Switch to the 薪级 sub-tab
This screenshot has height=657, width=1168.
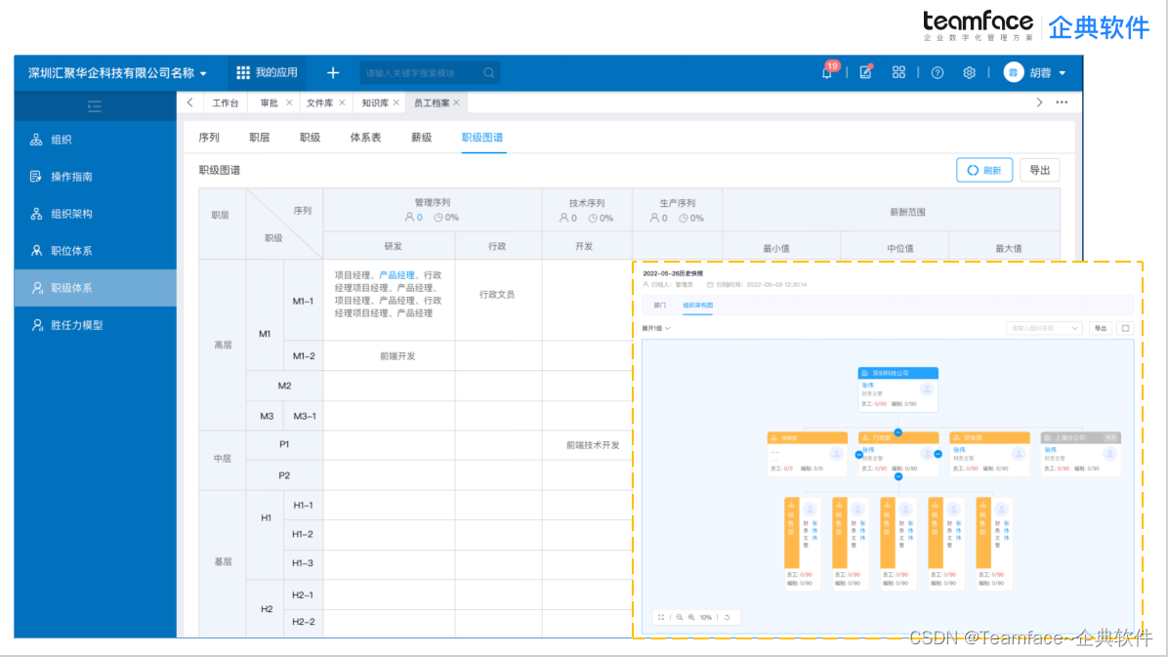pos(422,138)
